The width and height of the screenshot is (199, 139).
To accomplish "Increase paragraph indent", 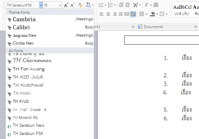I will (128, 5).
